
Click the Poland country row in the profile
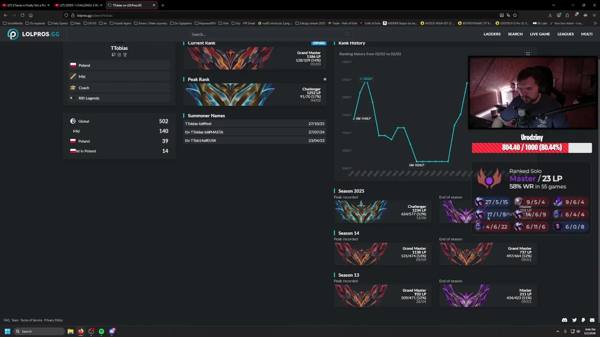[x=119, y=66]
